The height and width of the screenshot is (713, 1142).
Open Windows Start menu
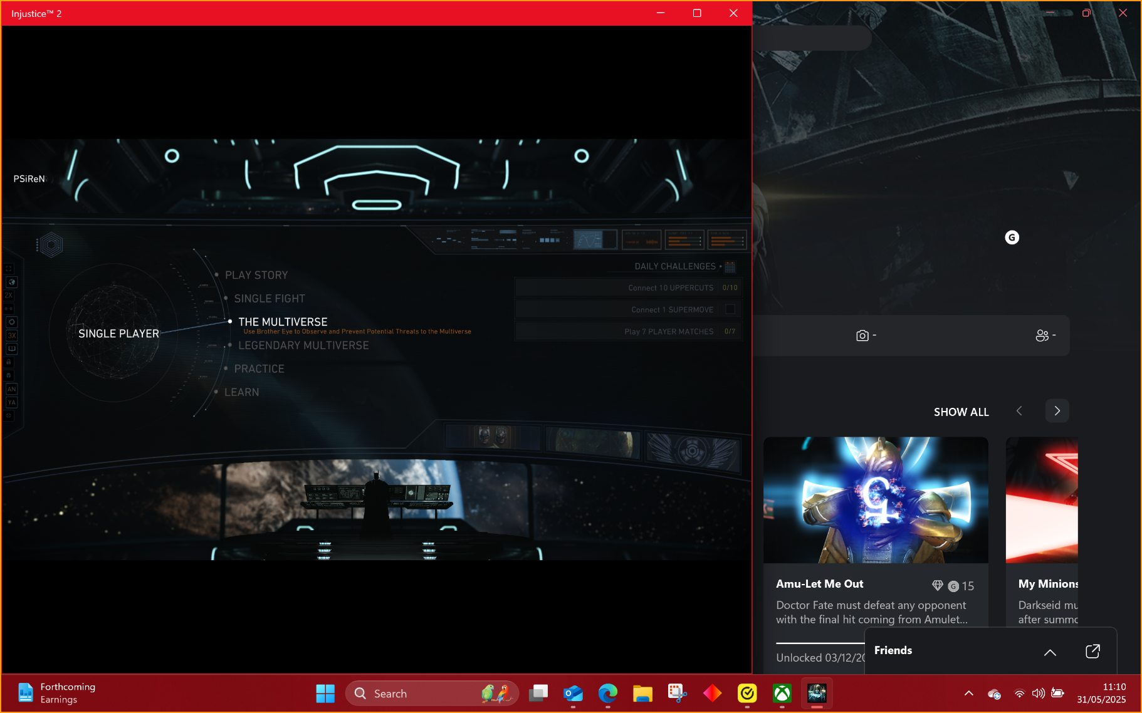(x=325, y=694)
